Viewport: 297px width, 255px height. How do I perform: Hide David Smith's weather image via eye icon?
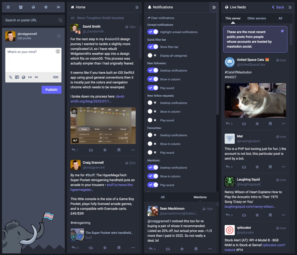click(x=75, y=111)
